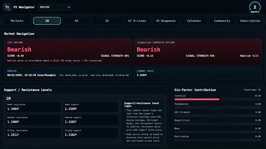Screen dimensions: 266x149
Task: Click the News factor bar
Action: click(x=217, y=132)
